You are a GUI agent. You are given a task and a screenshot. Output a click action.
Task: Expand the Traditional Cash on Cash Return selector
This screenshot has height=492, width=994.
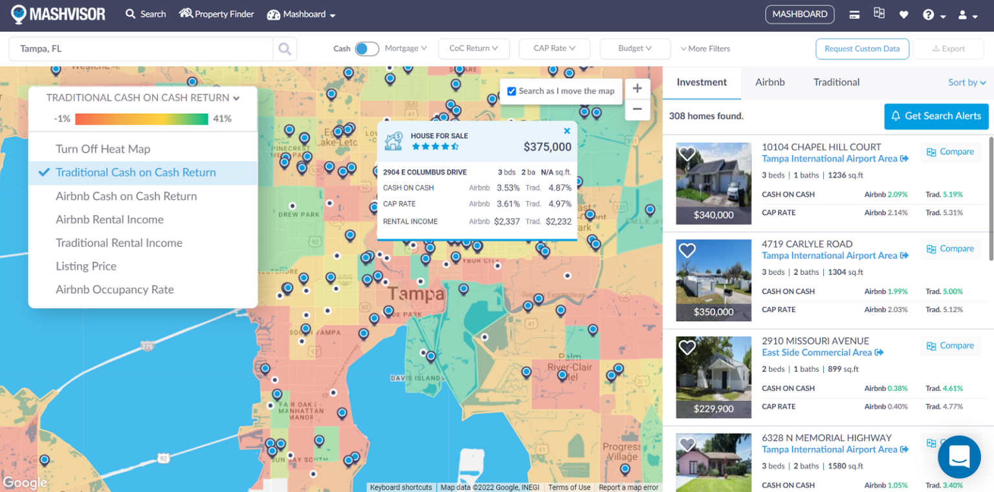click(x=143, y=98)
